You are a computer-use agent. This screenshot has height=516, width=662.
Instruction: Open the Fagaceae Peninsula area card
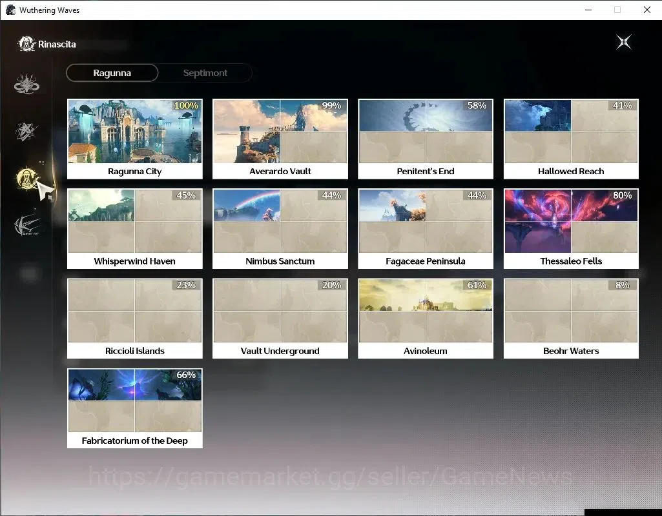[x=426, y=228]
